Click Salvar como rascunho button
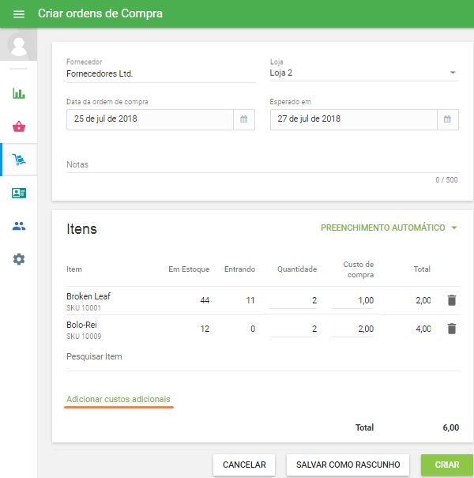This screenshot has height=478, width=474. coord(348,465)
